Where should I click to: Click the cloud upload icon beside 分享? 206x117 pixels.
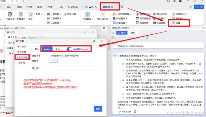click(190, 7)
